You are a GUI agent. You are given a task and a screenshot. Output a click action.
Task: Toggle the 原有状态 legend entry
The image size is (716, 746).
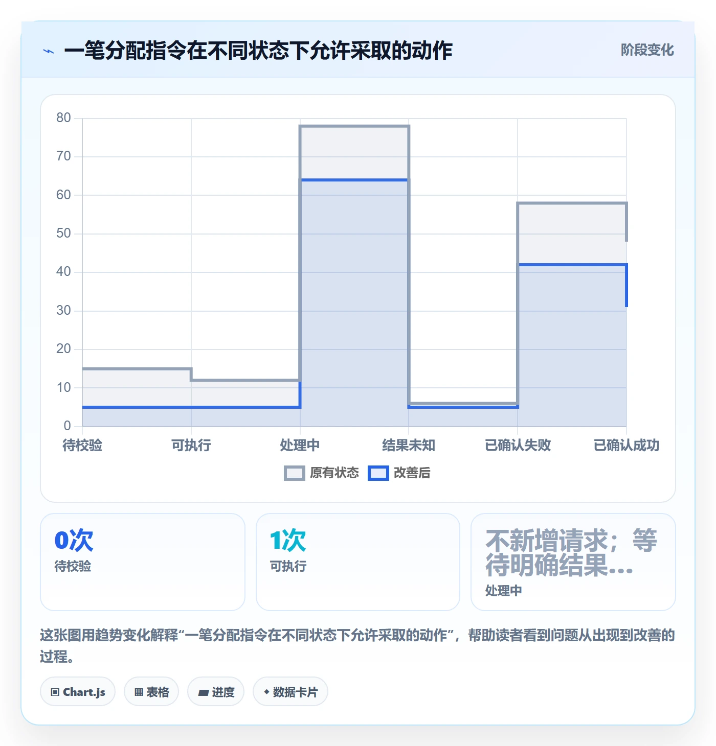coord(322,473)
